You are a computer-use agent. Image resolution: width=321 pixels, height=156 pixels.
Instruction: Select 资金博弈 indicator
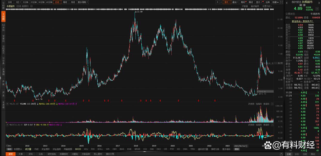tap(45, 149)
